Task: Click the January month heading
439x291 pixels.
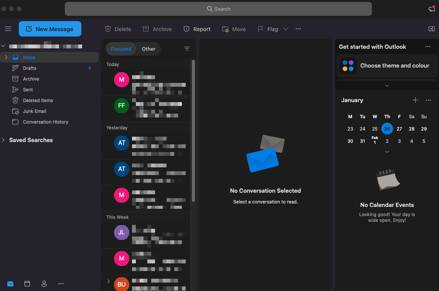Action: tap(352, 100)
